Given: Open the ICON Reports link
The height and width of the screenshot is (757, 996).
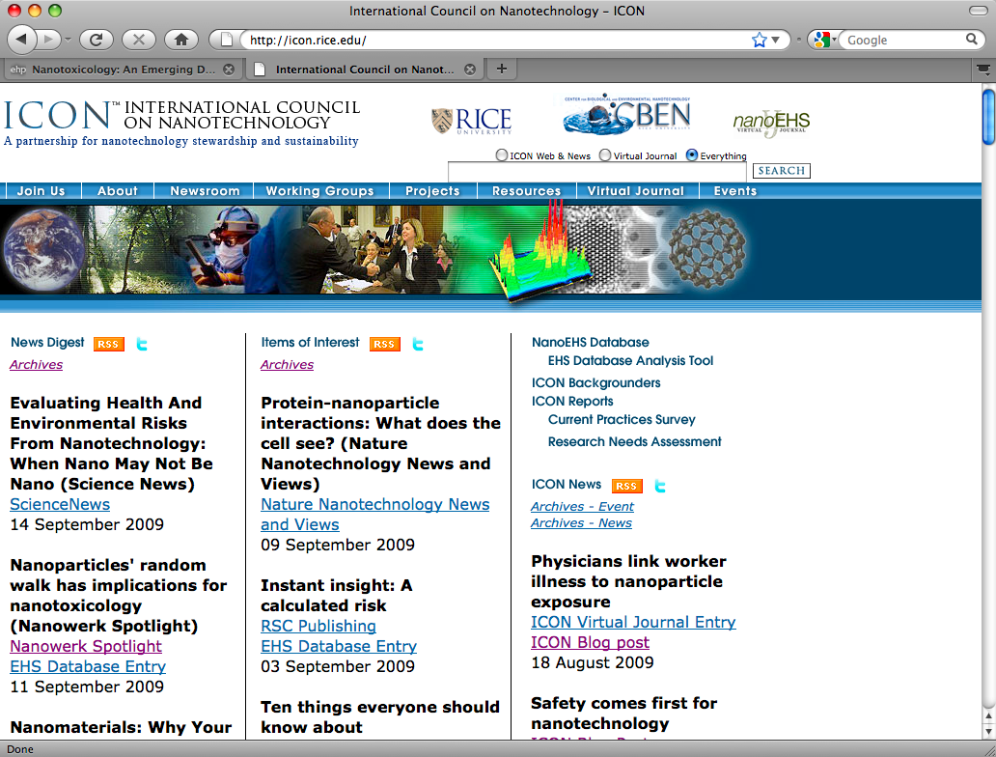Looking at the screenshot, I should 572,401.
